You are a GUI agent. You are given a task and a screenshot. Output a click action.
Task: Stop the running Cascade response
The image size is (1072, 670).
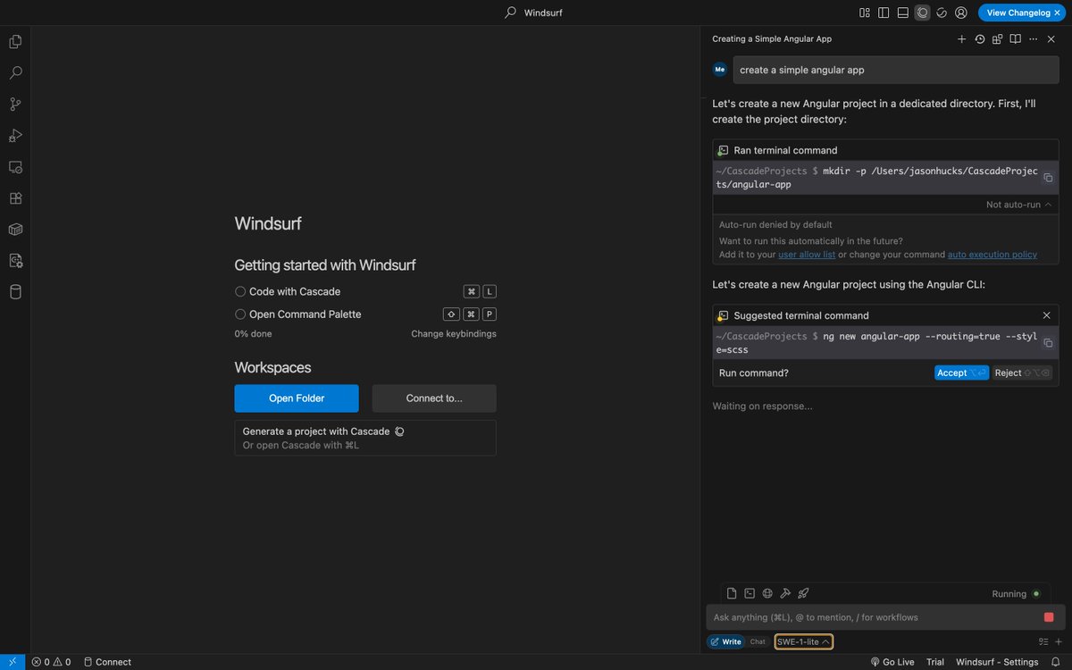[x=1049, y=617]
